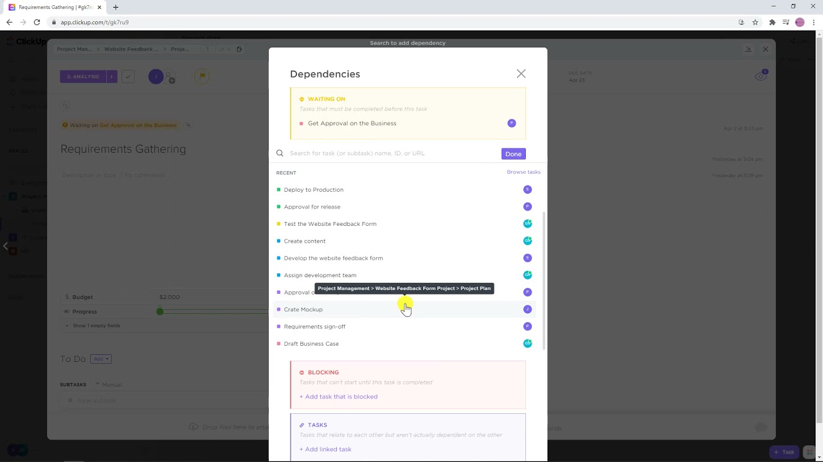Open the 2. ANALYSIS status dropdown

[83, 76]
